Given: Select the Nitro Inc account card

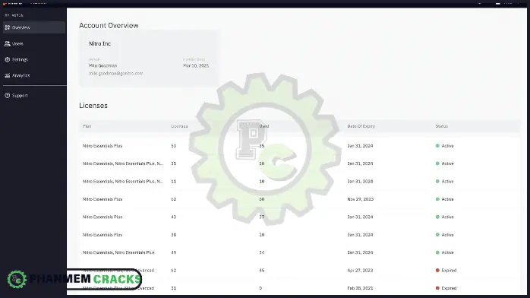Looking at the screenshot, I should click(148, 59).
